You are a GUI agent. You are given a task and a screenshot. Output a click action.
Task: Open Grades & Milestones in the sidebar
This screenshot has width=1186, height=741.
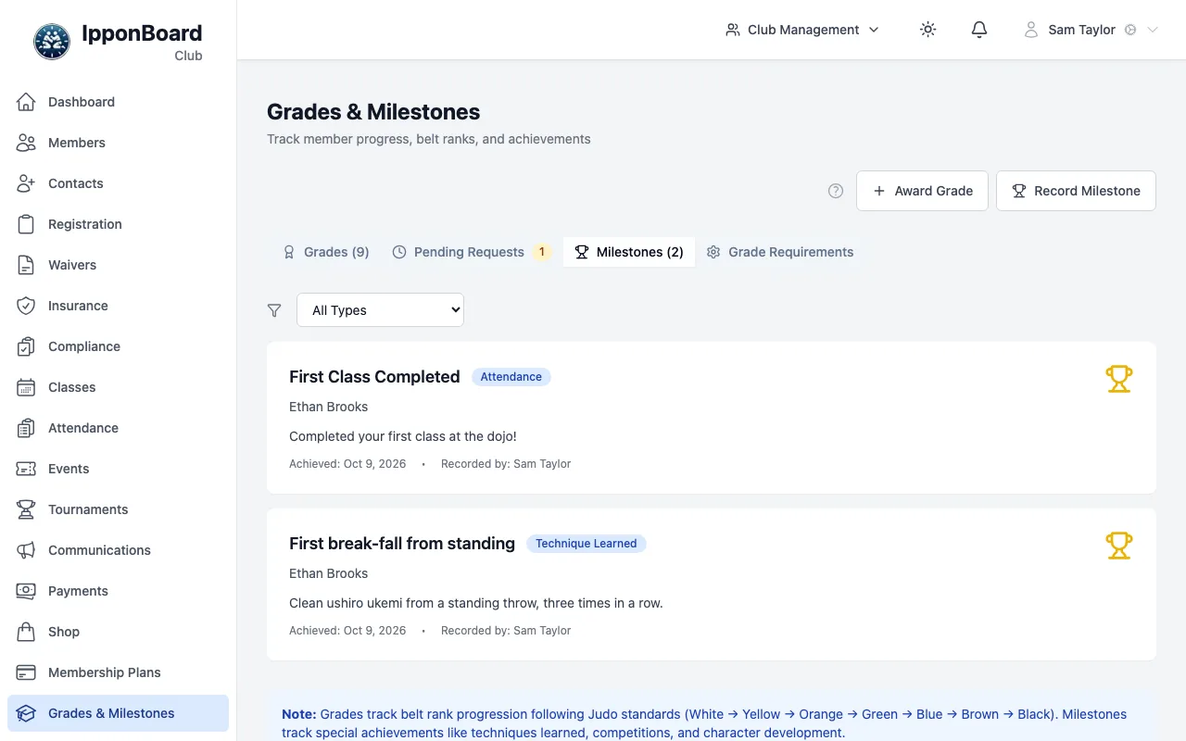119,713
